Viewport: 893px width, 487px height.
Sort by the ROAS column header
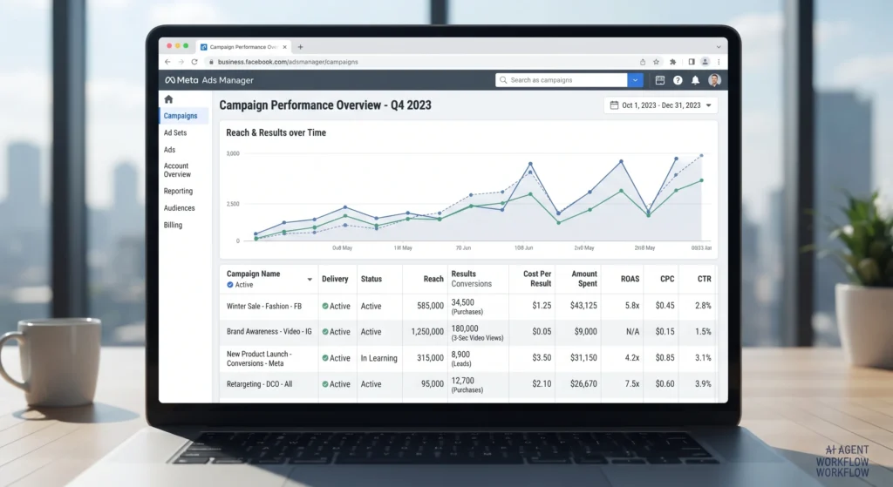[630, 279]
